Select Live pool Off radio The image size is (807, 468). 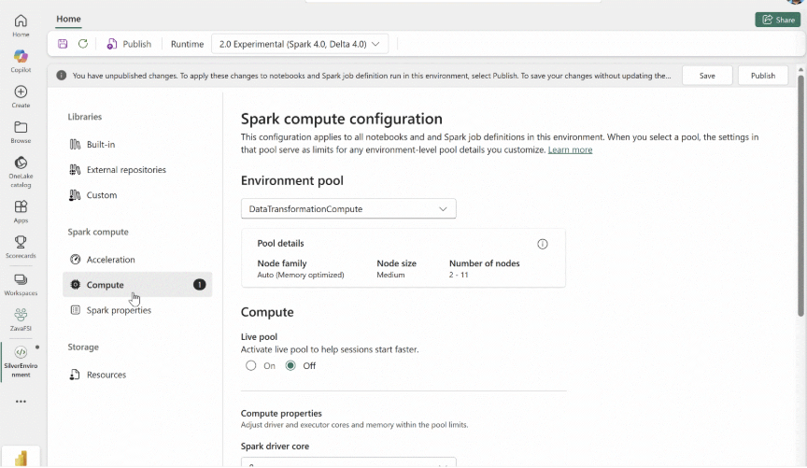coord(290,365)
